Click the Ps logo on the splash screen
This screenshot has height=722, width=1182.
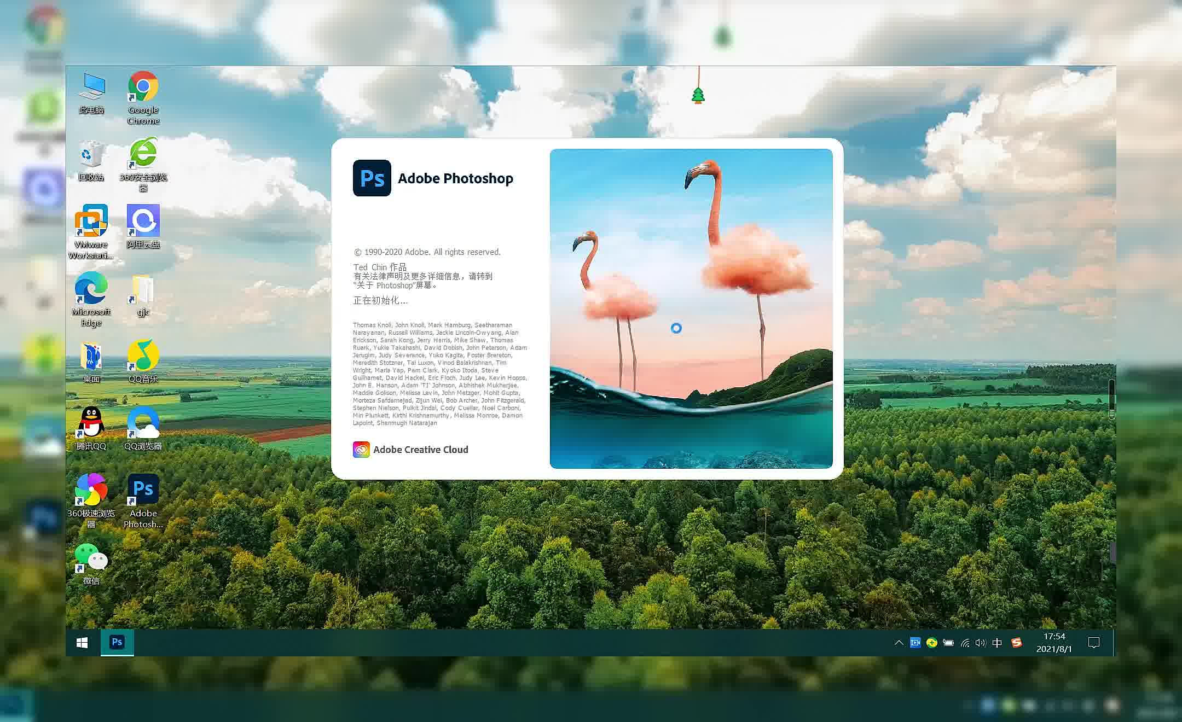pyautogui.click(x=372, y=178)
